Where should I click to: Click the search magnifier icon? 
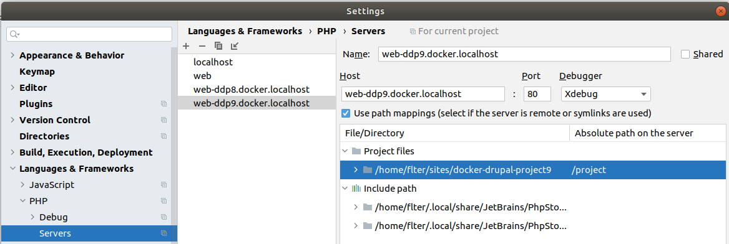click(14, 34)
